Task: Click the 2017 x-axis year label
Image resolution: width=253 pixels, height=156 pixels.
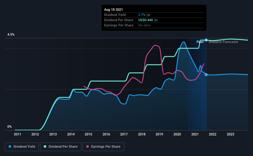Action: coord(124,134)
